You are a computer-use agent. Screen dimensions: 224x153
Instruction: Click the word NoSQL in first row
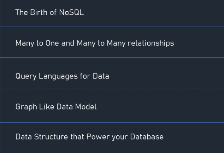pyautogui.click(x=71, y=12)
